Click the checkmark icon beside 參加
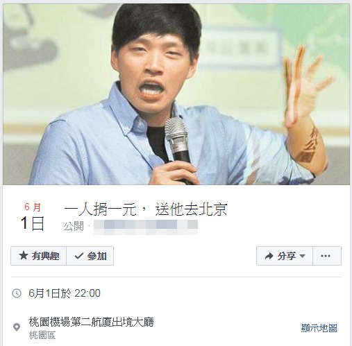 (79, 256)
